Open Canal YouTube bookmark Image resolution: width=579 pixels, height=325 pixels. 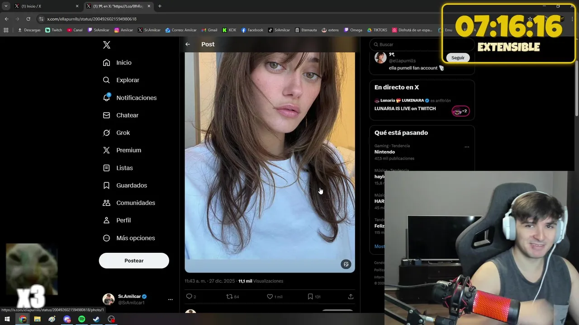point(75,30)
